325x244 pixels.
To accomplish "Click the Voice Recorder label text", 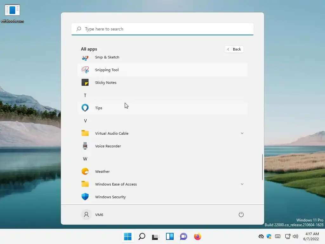I will [108, 146].
